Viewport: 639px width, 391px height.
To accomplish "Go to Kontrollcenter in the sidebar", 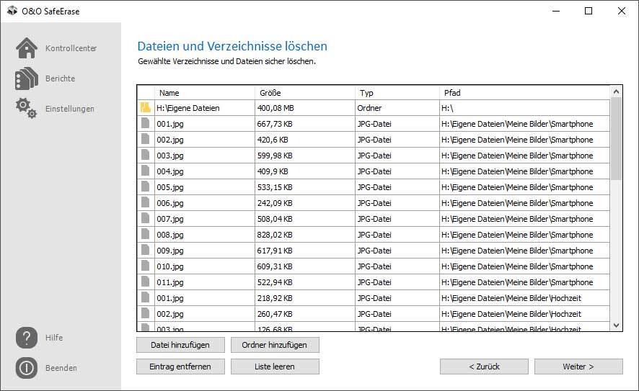I will click(71, 48).
